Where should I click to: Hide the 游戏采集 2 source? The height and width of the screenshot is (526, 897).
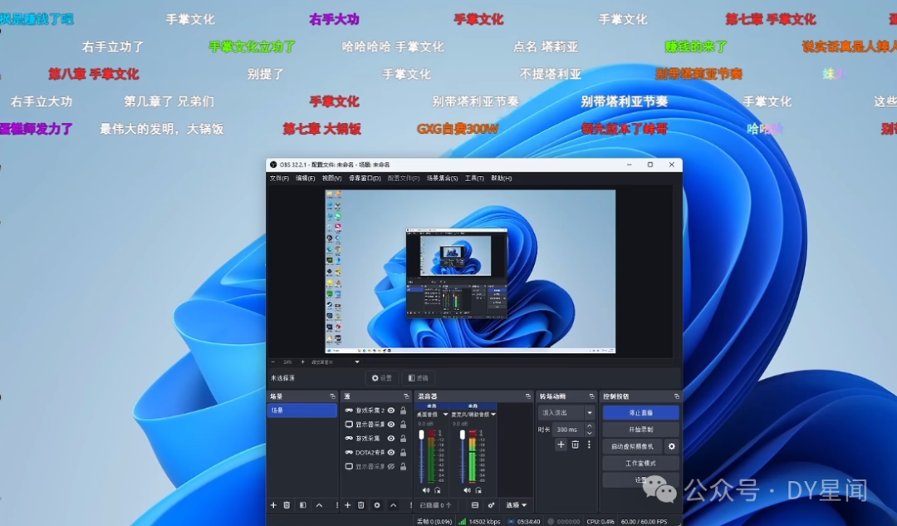pyautogui.click(x=391, y=410)
